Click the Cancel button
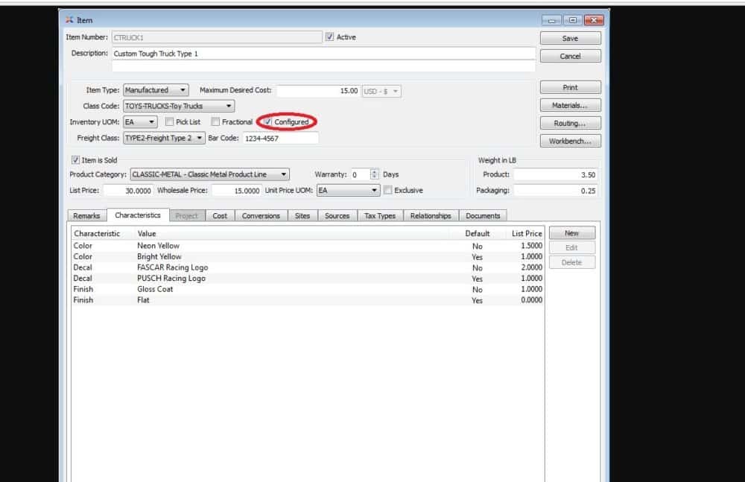Screen dimensions: 745x482 coord(570,56)
